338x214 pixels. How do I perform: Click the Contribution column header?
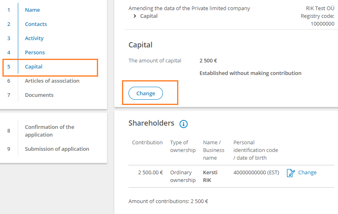coord(147,142)
